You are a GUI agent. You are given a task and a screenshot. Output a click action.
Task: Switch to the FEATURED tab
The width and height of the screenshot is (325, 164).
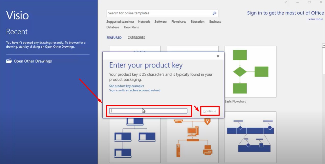(114, 38)
